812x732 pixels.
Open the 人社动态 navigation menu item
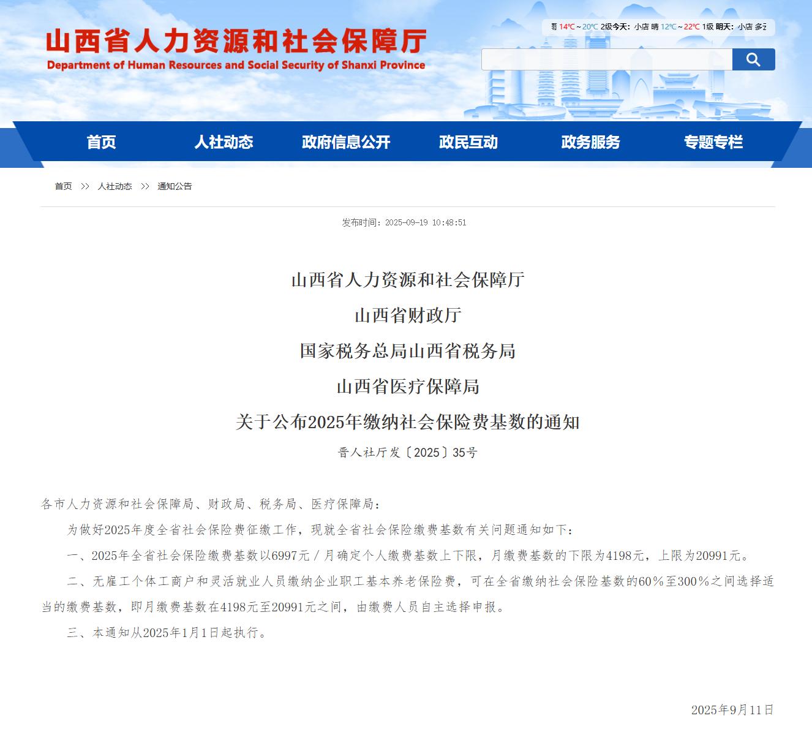[225, 143]
